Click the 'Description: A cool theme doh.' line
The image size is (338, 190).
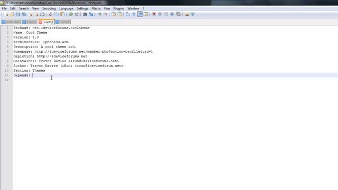coord(45,47)
